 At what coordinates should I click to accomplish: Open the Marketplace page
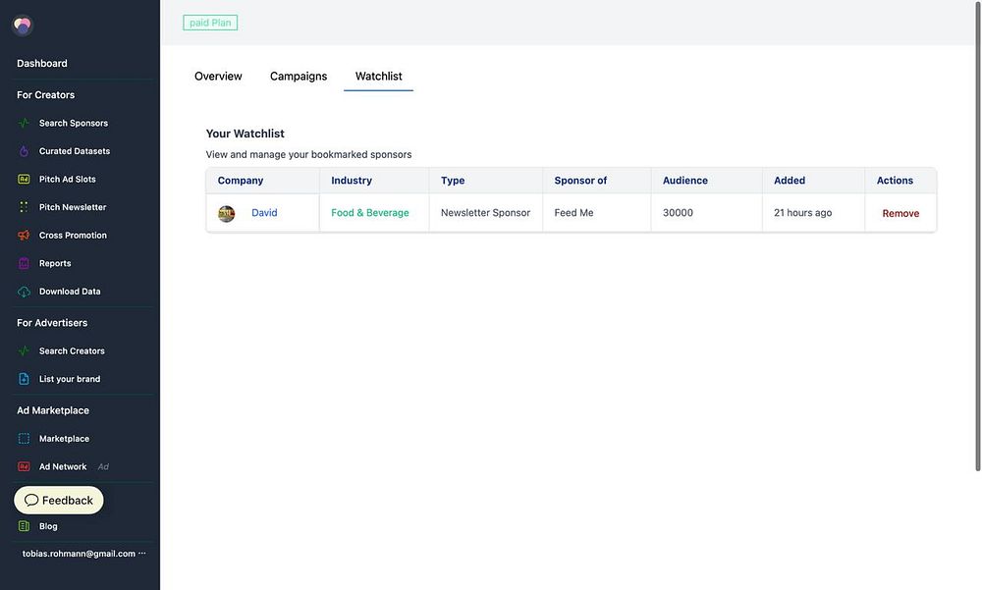[64, 439]
